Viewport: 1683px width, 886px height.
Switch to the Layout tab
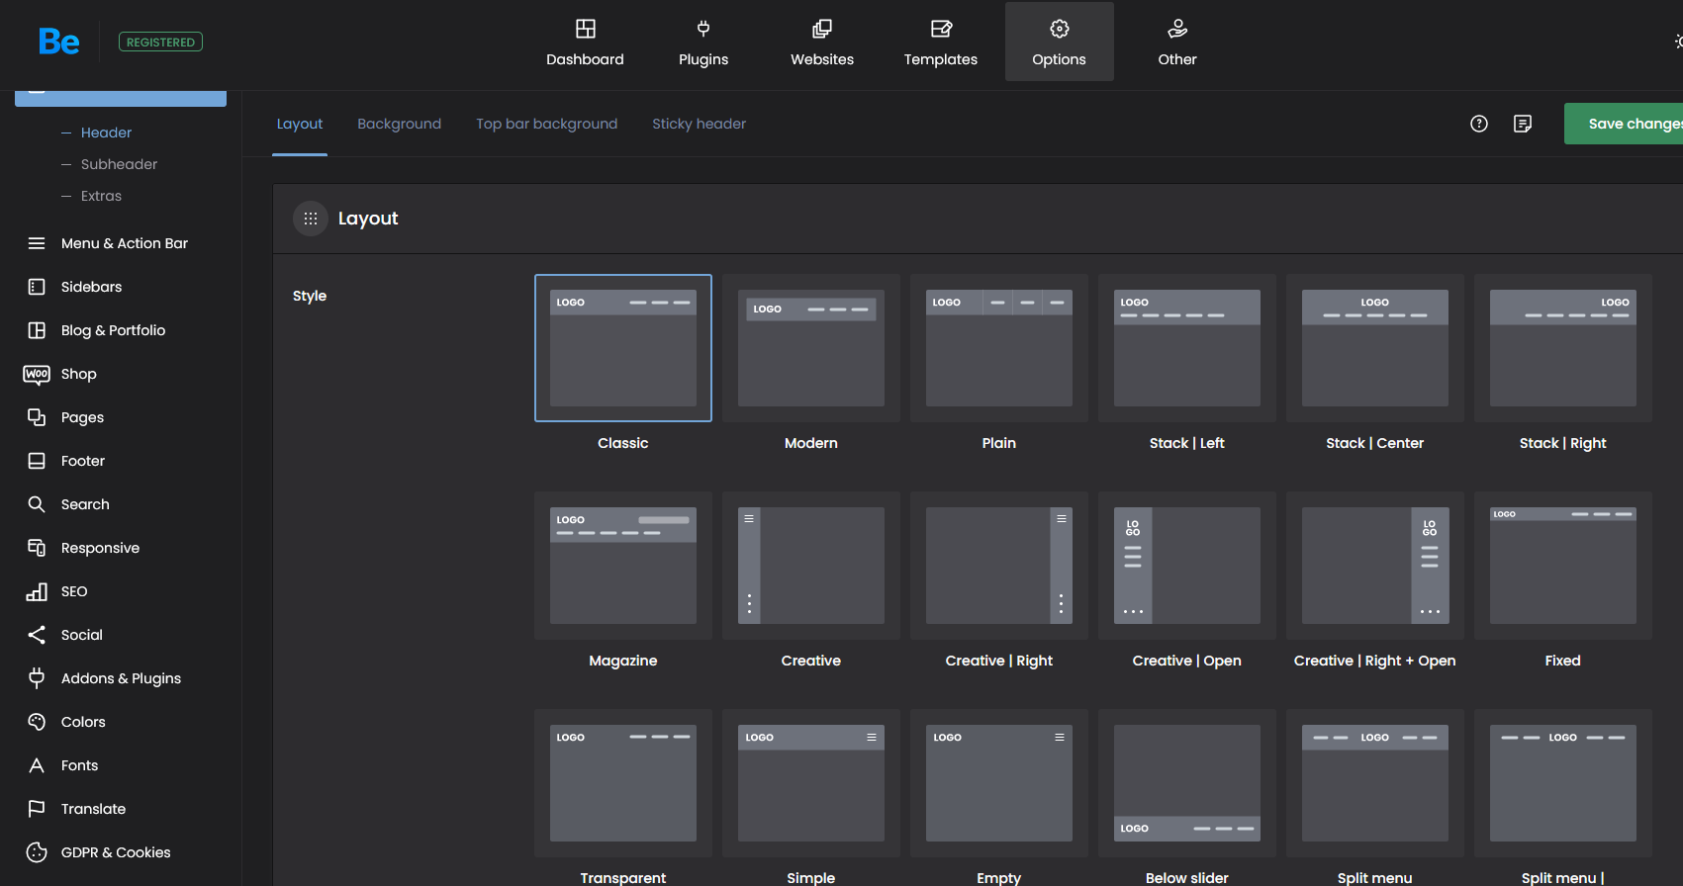300,124
